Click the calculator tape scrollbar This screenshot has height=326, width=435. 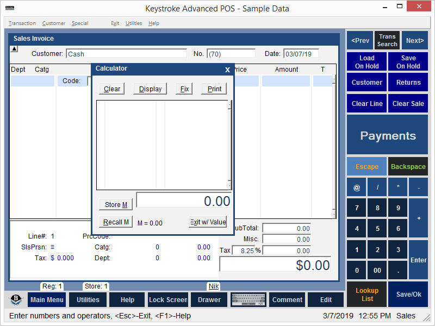229,145
